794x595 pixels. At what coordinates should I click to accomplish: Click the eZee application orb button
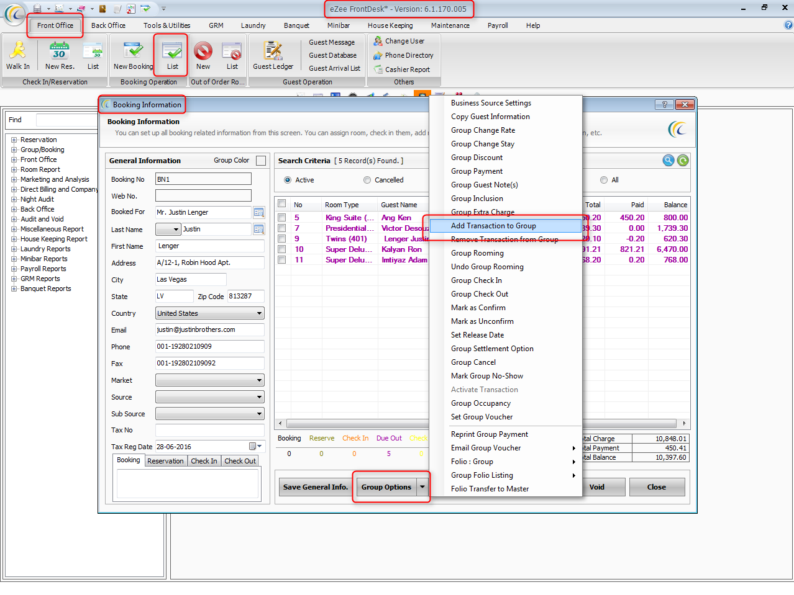pos(14,14)
